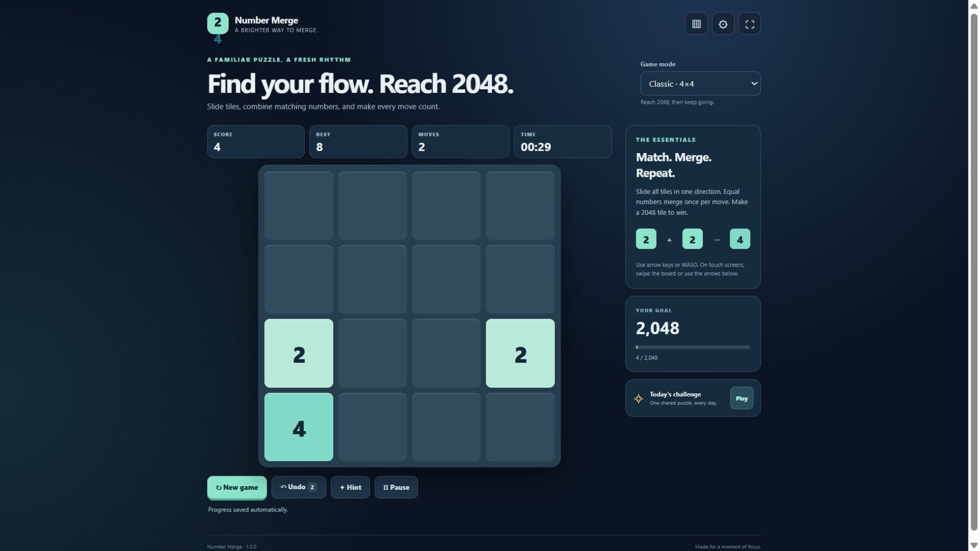Click the Score stat card
980x551 pixels.
(x=256, y=142)
